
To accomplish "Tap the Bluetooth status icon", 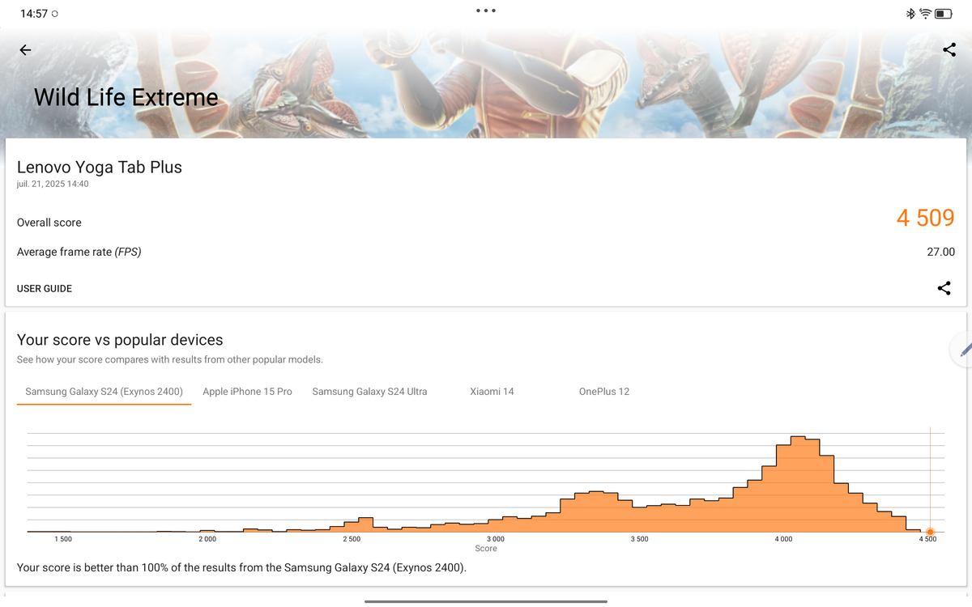I will point(910,14).
